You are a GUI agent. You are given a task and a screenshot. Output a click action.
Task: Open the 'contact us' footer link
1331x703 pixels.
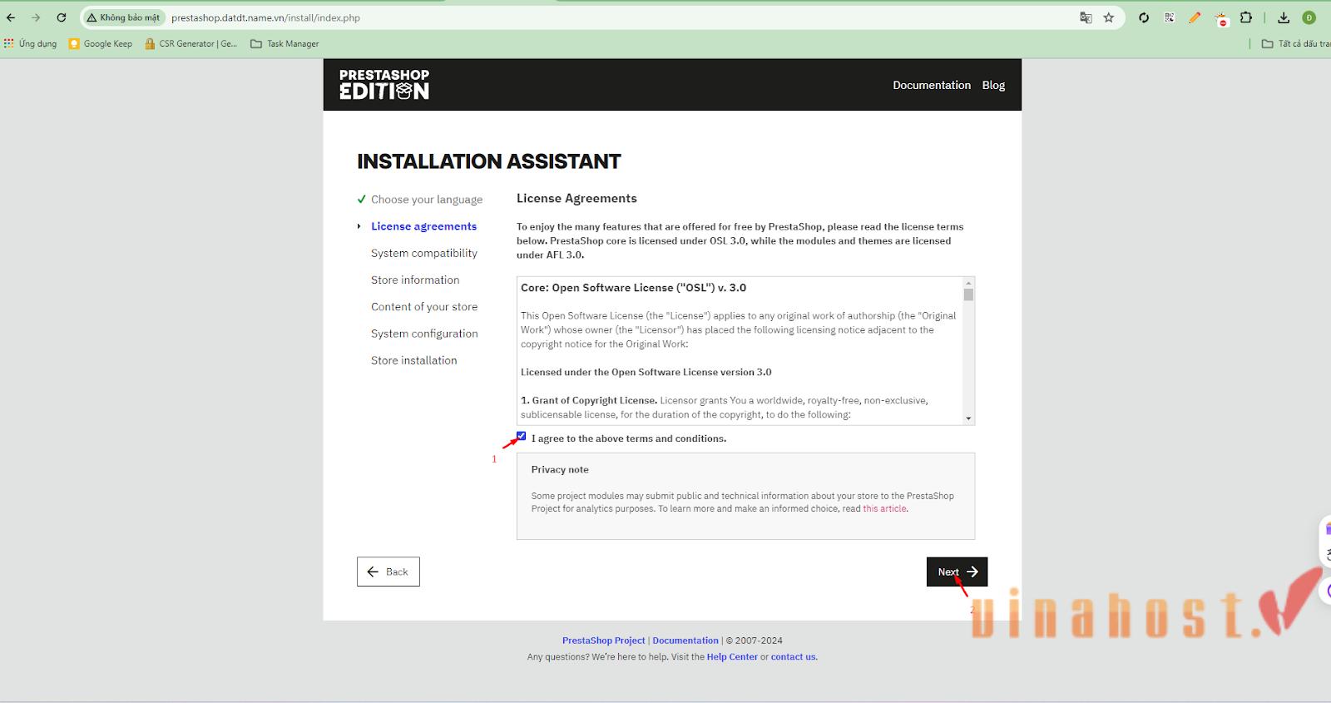click(x=793, y=656)
